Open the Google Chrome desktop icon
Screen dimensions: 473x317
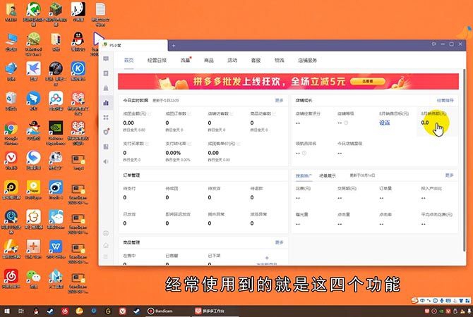(x=11, y=133)
